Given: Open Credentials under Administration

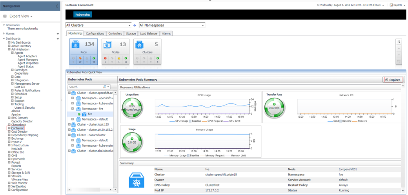Looking at the screenshot, I should click(x=22, y=73).
